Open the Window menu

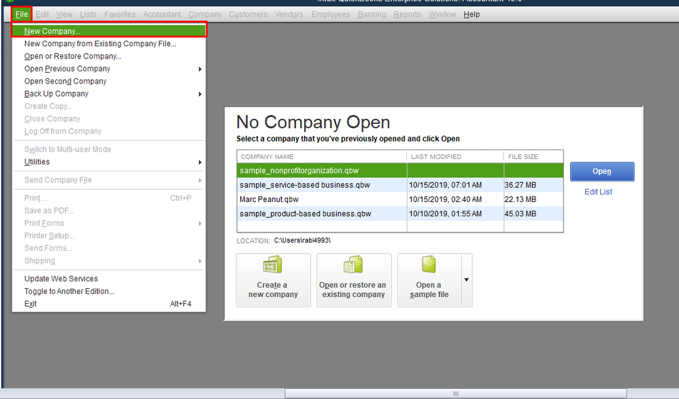tap(442, 14)
